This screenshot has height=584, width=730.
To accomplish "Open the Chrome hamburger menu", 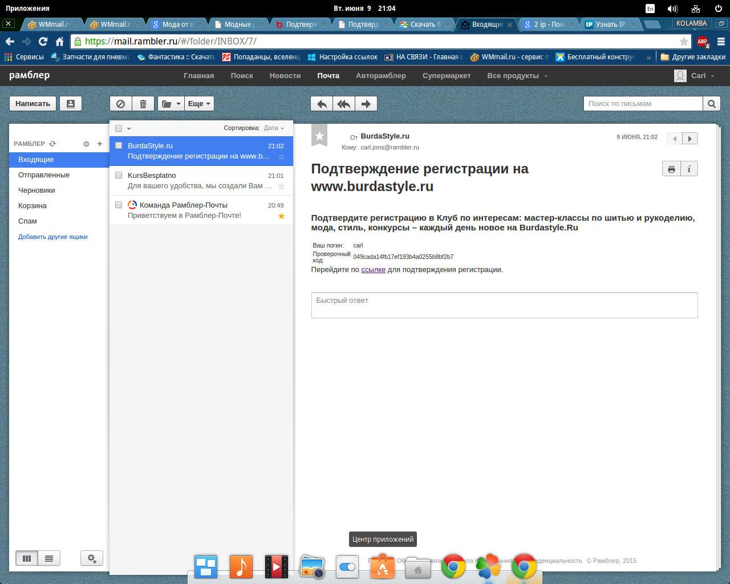I will point(721,41).
